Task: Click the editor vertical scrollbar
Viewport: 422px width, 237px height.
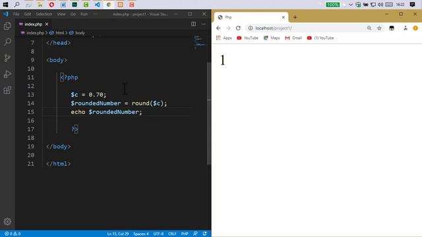Action: click(x=209, y=113)
